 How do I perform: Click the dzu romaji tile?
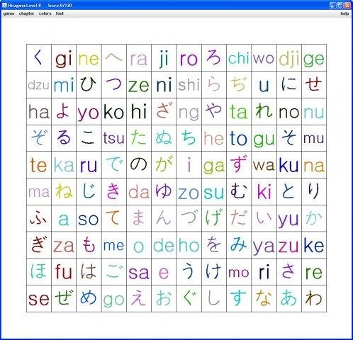39,84
